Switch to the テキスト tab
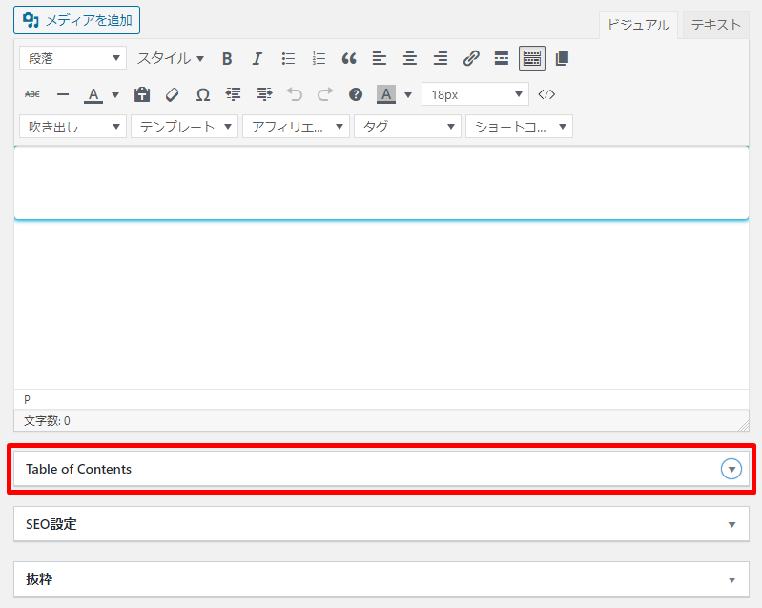Viewport: 762px width, 608px height. click(x=715, y=26)
